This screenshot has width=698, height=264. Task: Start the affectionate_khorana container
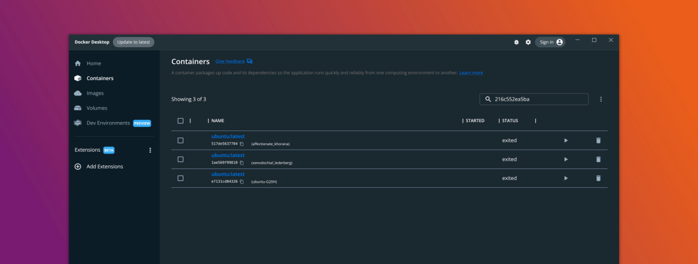[566, 141]
